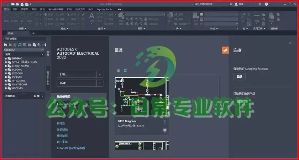
Task: Add a new drawing tab with plus button
Action: [33, 33]
